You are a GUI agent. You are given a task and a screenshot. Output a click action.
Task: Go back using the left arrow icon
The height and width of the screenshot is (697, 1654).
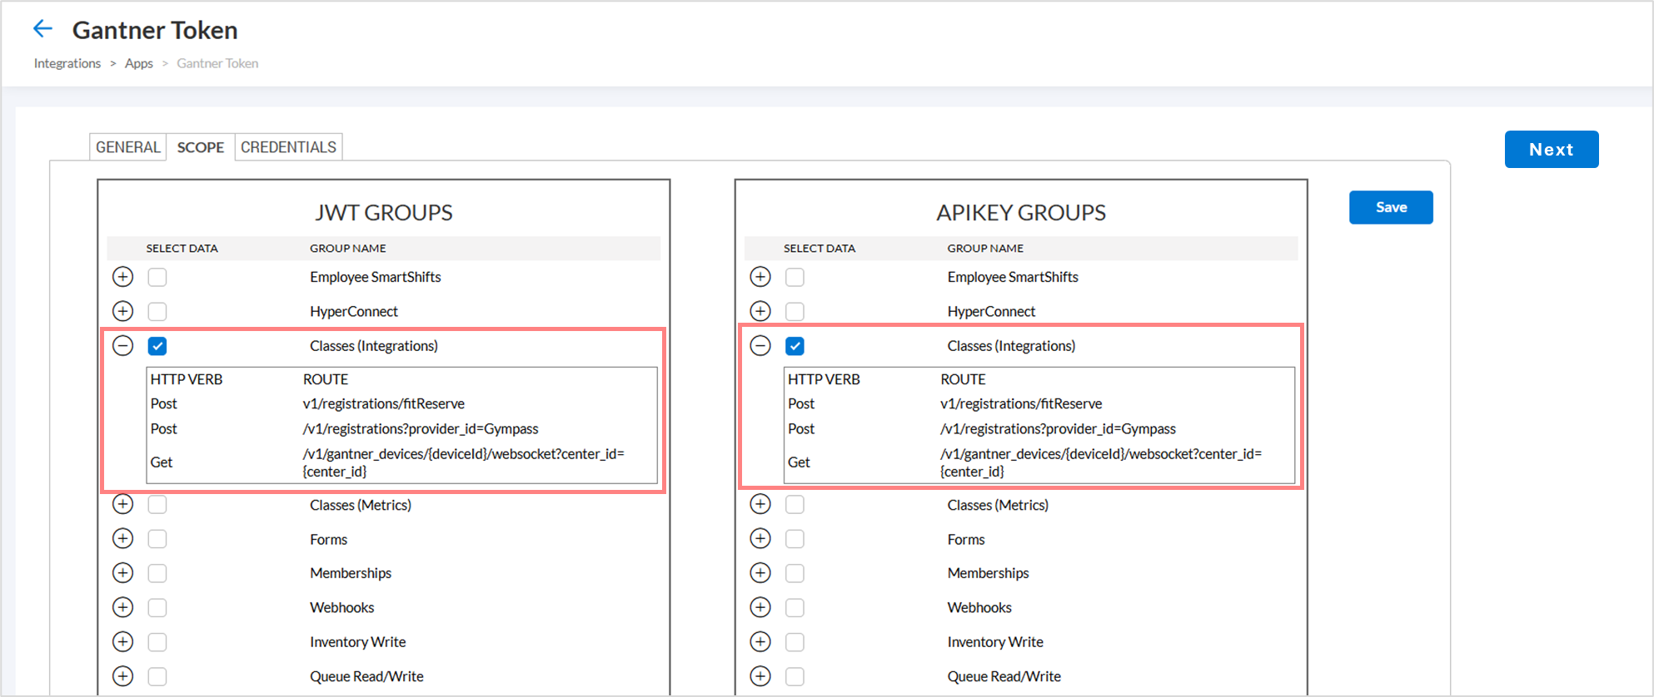click(x=42, y=29)
